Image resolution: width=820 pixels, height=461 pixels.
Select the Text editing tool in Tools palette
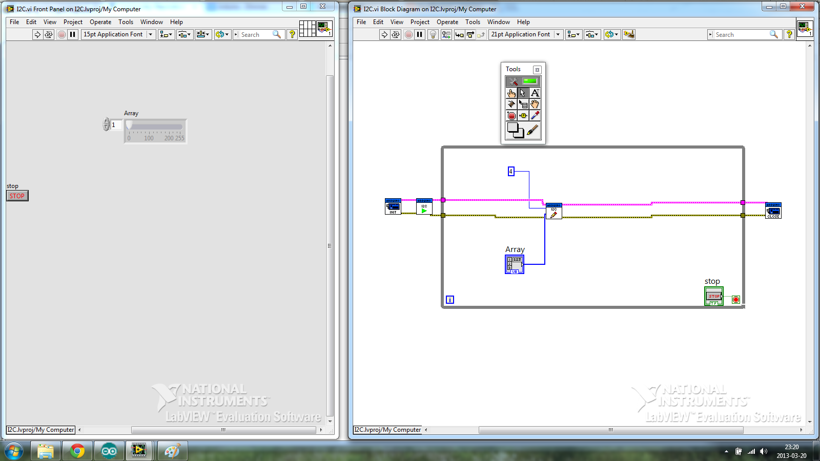535,93
